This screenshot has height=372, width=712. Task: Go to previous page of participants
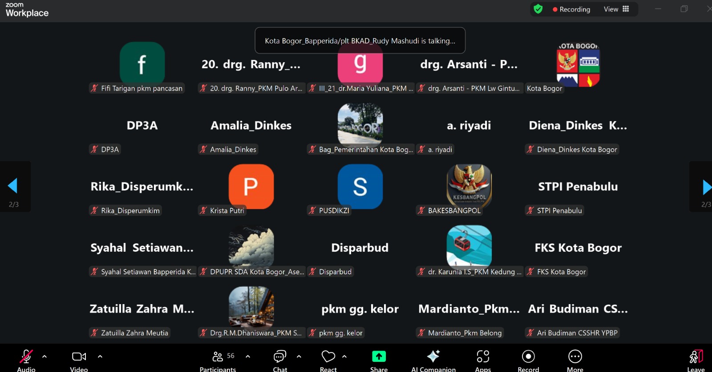13,186
